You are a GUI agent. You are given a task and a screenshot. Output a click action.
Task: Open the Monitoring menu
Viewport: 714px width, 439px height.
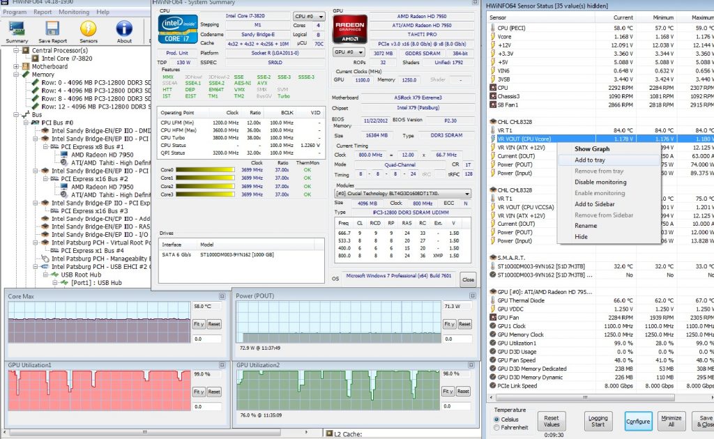(74, 12)
